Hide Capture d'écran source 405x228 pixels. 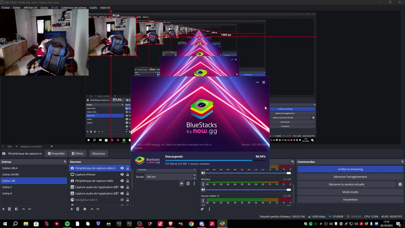pos(122,174)
